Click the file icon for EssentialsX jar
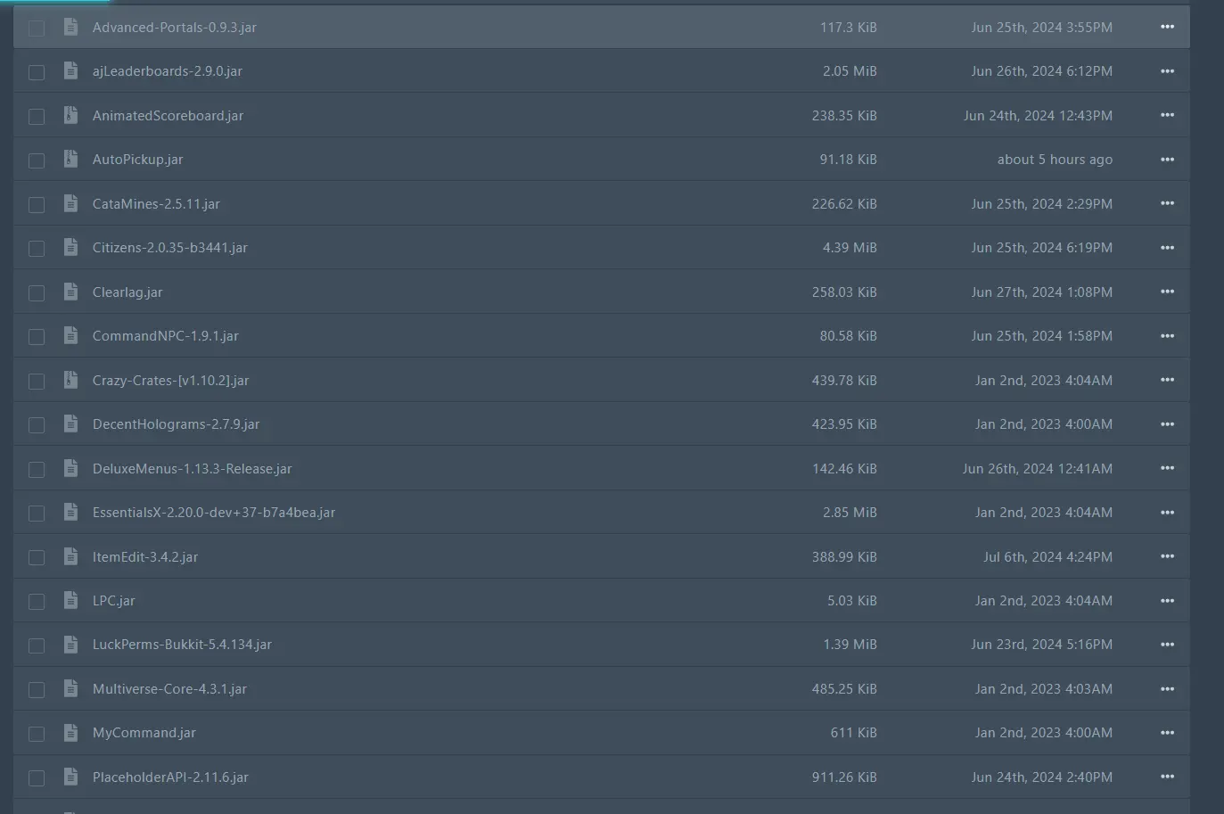1224x814 pixels. (70, 512)
